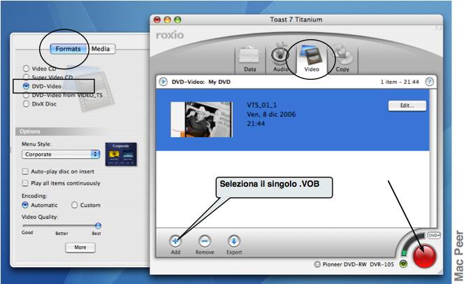This screenshot has width=466, height=284.
Task: Choose DVD-Video from VIDEO_TS
Action: point(26,95)
